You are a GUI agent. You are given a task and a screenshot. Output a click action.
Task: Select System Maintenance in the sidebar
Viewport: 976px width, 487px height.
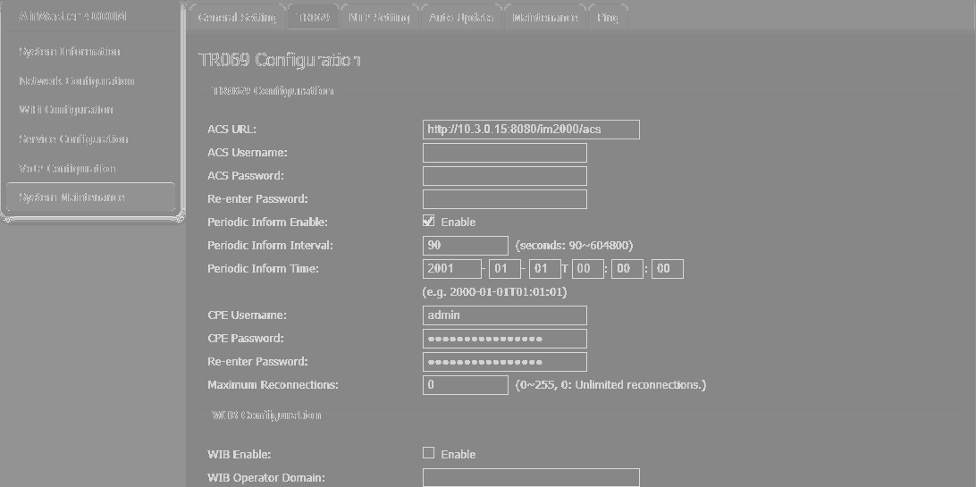pyautogui.click(x=90, y=197)
